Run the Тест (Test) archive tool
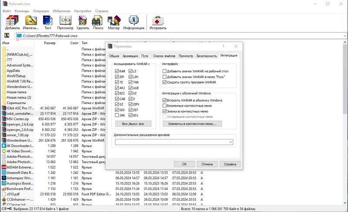Viewport: 348px width, 212px height. (x=47, y=23)
